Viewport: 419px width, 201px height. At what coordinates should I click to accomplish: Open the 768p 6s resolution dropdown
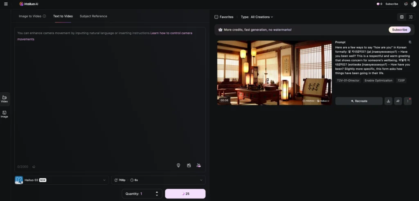tap(158, 180)
